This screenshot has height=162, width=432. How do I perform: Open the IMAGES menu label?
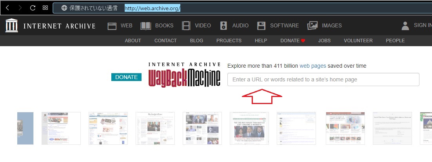point(332,25)
